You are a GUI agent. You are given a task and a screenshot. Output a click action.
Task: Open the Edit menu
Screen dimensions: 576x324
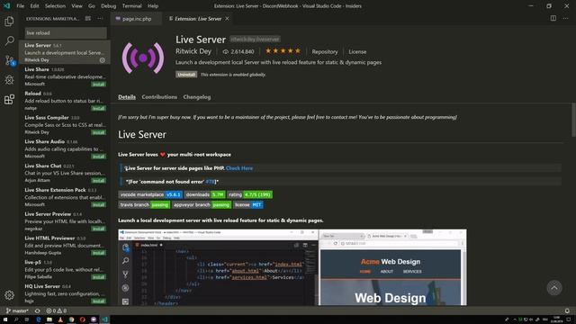(x=34, y=6)
